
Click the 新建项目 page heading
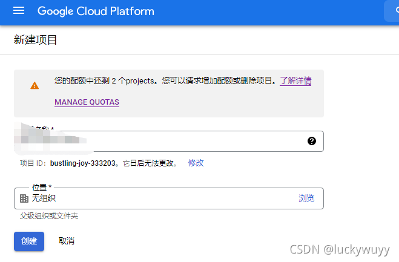click(35, 40)
